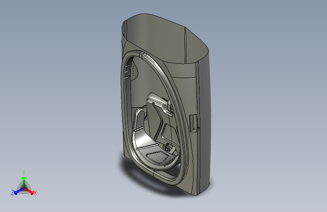Click the red X axis arrow

(x=29, y=191)
